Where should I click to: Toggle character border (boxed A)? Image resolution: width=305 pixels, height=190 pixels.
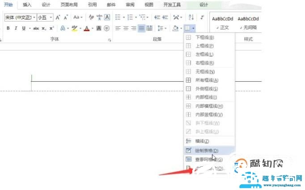(x=107, y=17)
